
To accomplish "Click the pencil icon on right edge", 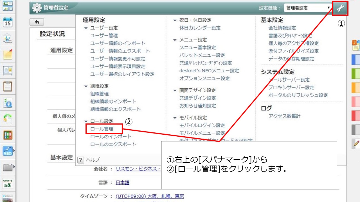I will click(356, 143).
